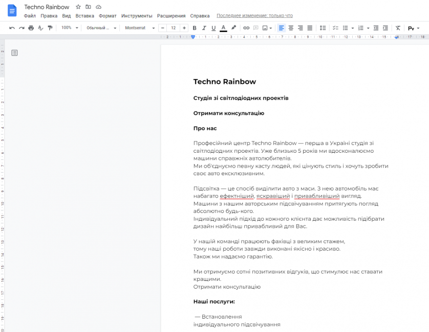Insert an image from the toolbar

pos(265,28)
